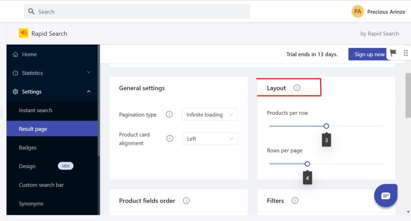Click info icon next to Layout
Viewport: 411px width, 221px height.
pos(297,88)
